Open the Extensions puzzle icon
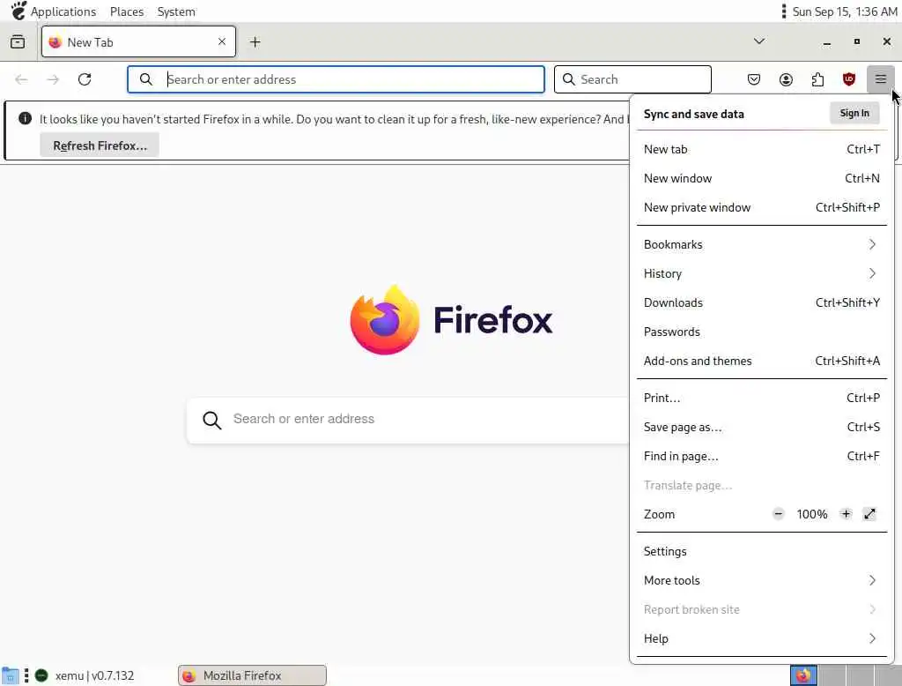902x686 pixels. [817, 79]
